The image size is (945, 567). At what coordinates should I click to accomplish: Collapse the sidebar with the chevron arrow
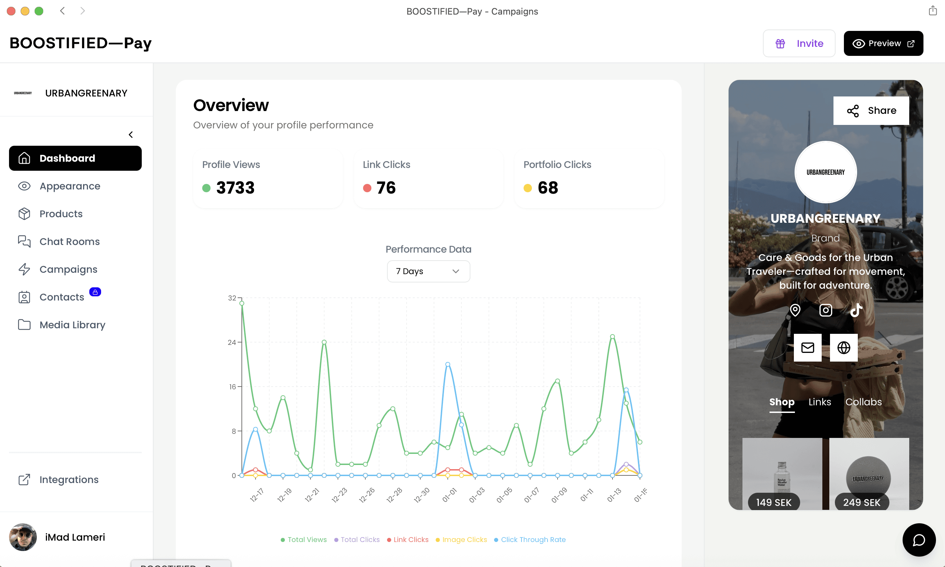point(131,135)
